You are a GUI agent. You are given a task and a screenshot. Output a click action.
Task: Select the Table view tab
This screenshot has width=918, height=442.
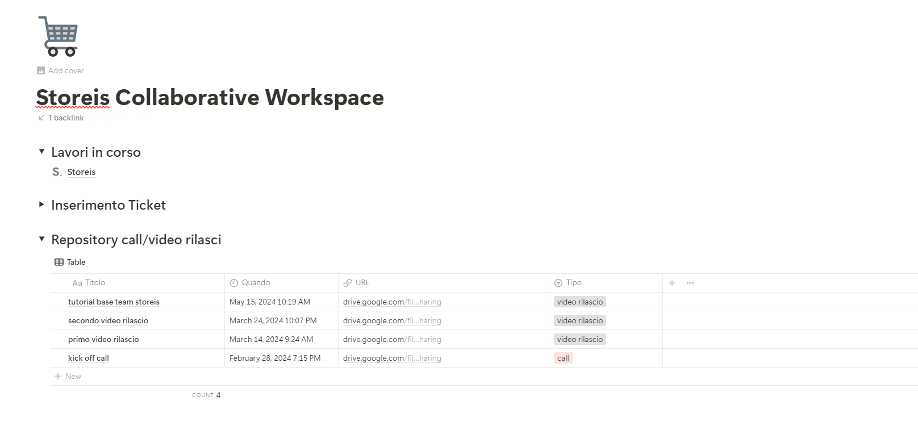[x=70, y=262]
